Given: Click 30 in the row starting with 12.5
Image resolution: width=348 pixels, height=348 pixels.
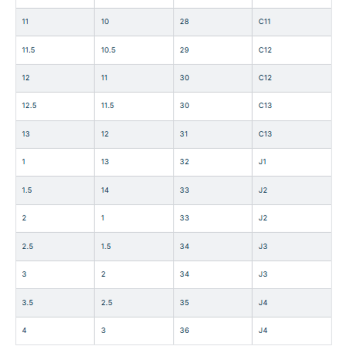Looking at the screenshot, I should (184, 106).
